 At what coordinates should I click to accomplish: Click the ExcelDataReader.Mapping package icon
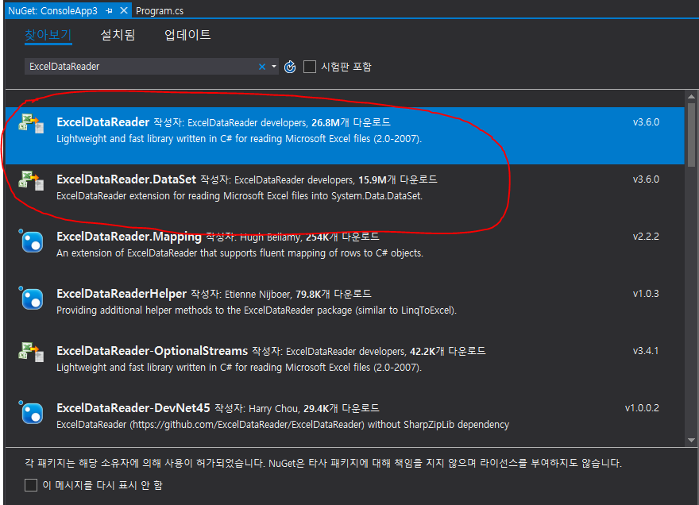click(31, 241)
